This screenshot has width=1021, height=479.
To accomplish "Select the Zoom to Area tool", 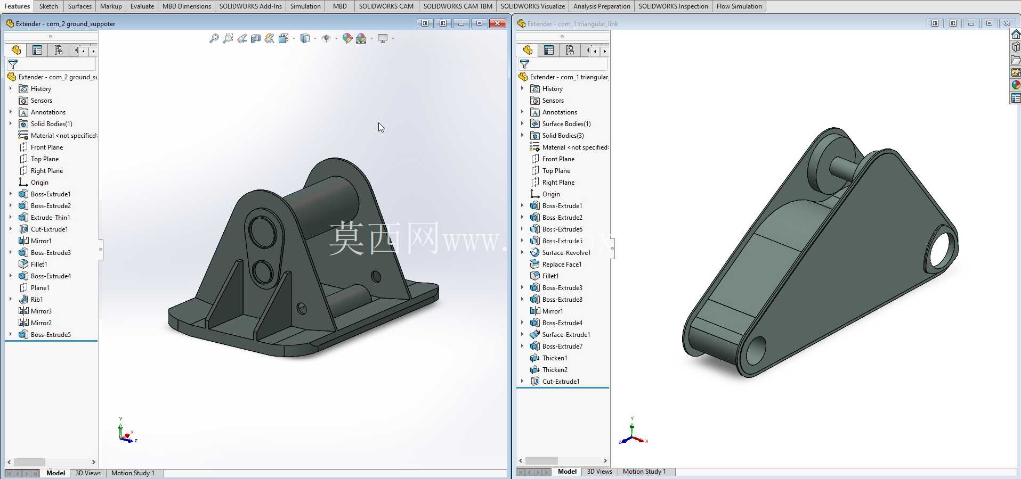I will click(228, 38).
